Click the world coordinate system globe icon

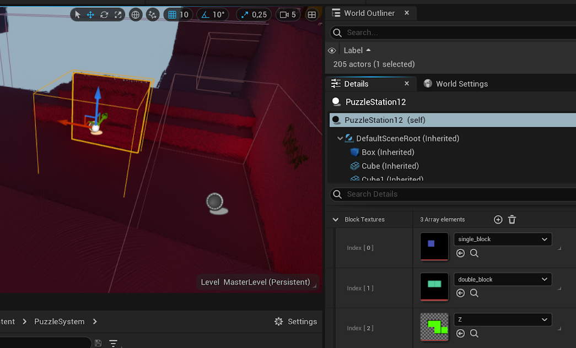point(135,15)
